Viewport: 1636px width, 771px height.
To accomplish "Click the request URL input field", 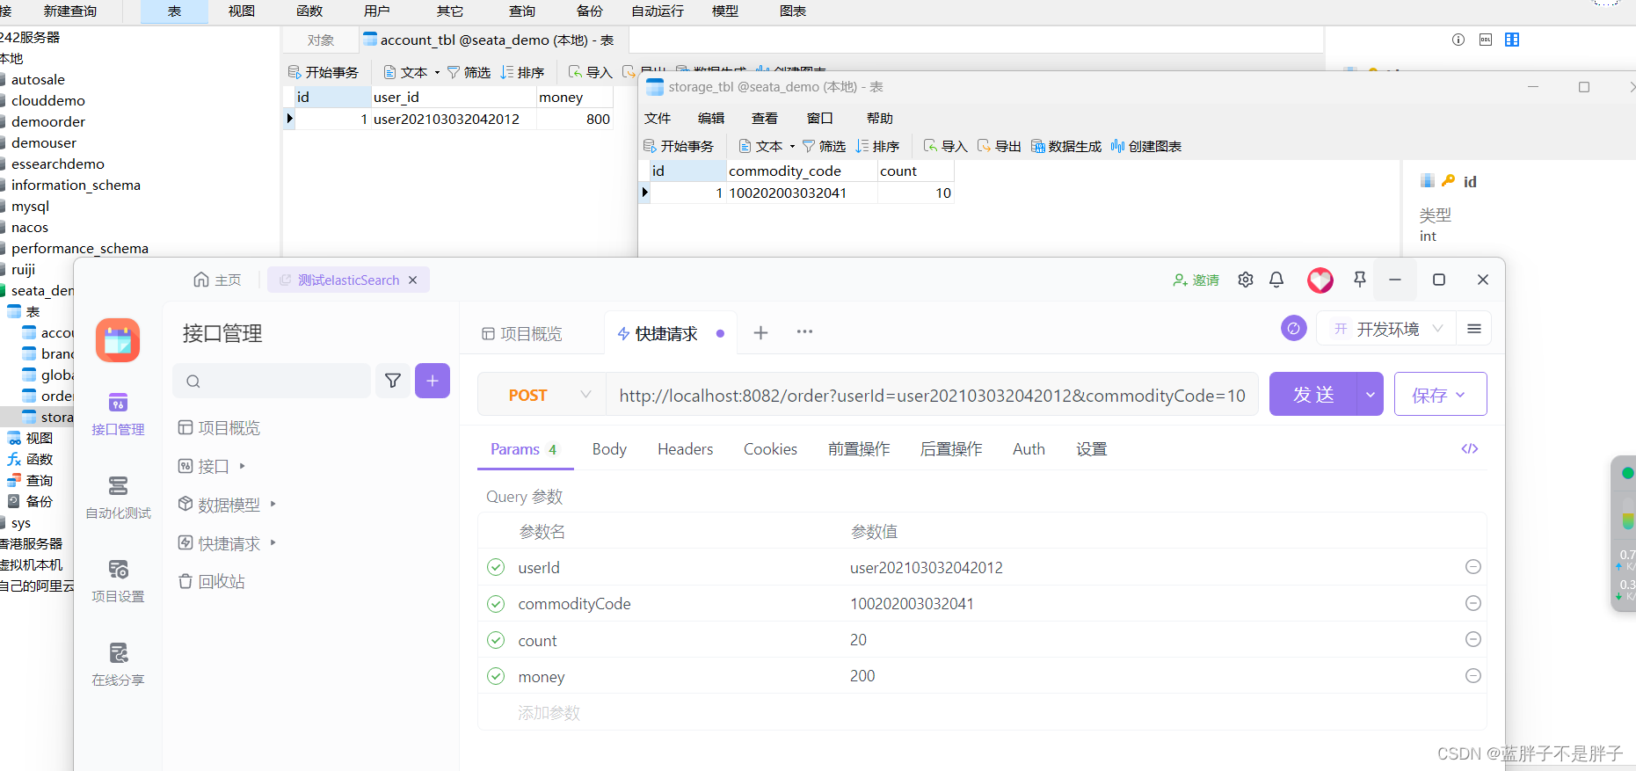I will (932, 395).
